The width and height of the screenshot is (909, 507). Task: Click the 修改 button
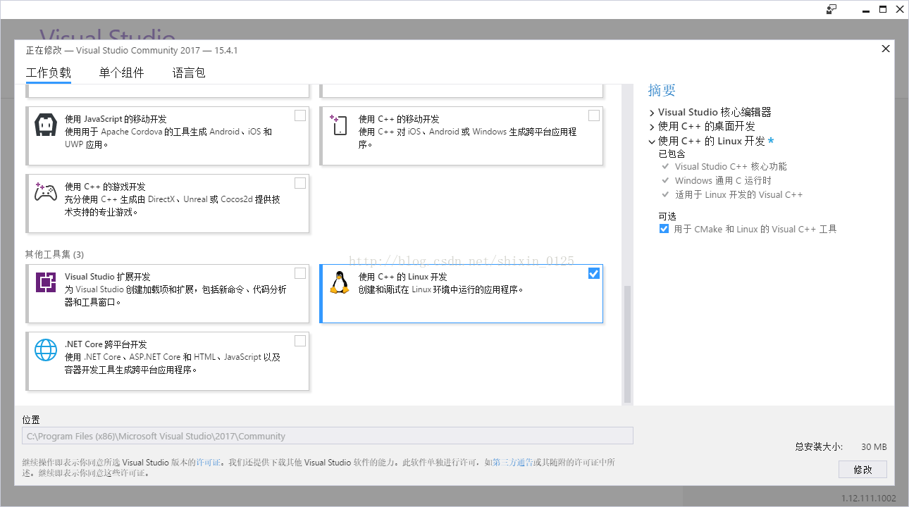(862, 469)
